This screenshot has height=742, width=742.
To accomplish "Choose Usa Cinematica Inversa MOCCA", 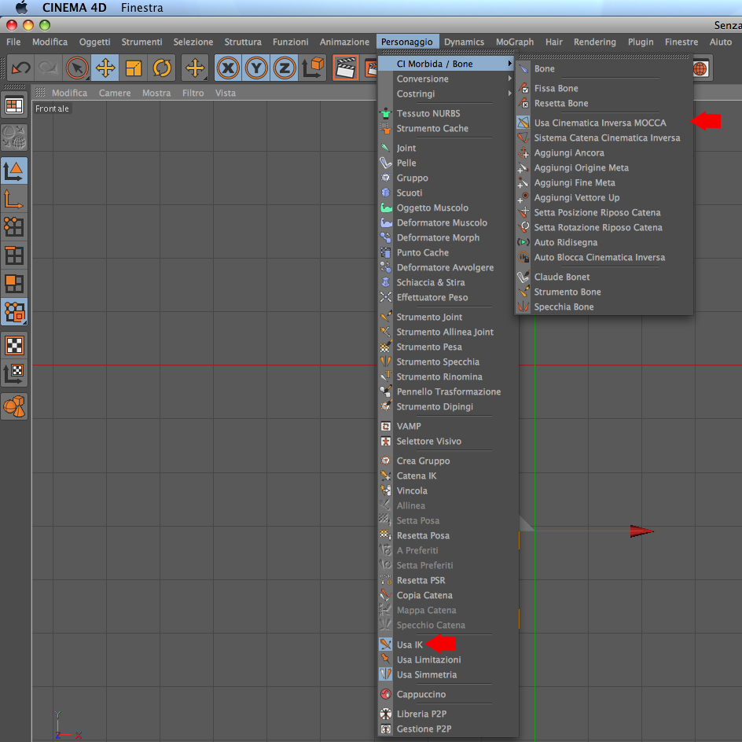I will [600, 123].
